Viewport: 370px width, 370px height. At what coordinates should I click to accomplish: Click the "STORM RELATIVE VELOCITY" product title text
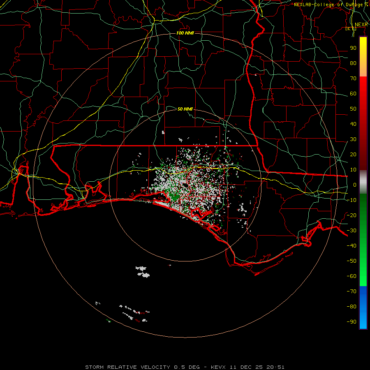tap(127, 367)
